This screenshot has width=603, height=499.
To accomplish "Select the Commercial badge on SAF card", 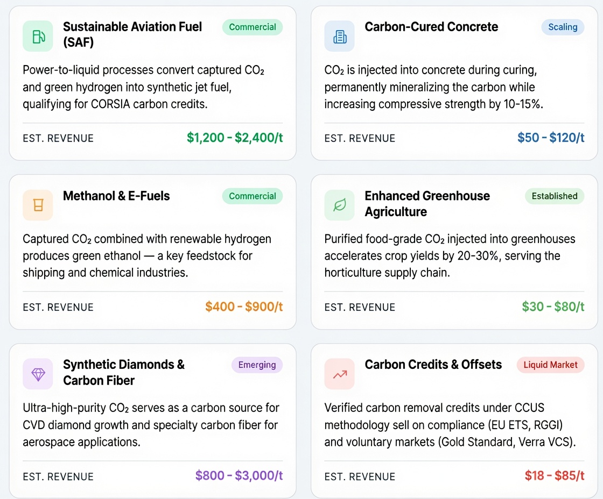I will [253, 27].
